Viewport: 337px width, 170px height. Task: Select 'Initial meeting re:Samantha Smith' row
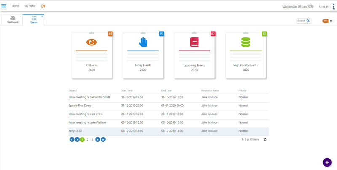pos(168,97)
